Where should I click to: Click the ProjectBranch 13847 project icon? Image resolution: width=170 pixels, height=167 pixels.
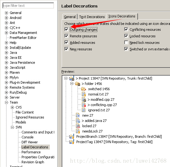[x=72, y=136]
